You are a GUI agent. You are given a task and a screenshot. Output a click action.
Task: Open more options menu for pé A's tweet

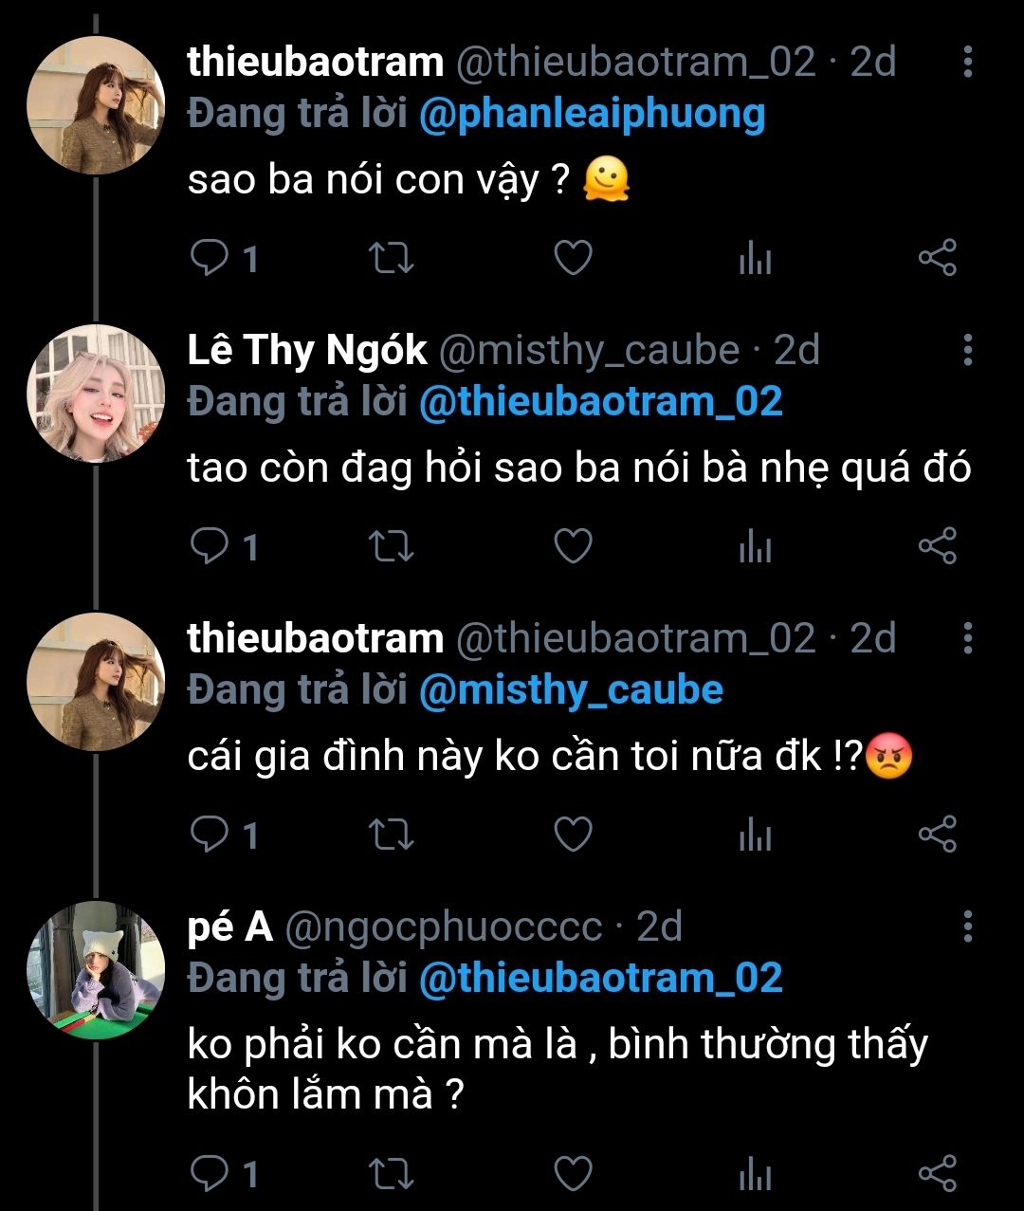(x=967, y=926)
